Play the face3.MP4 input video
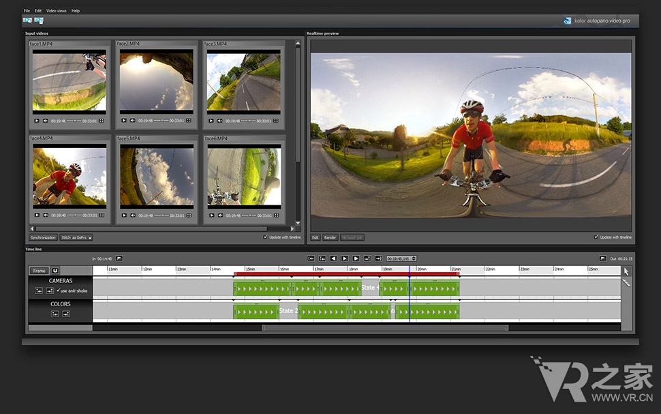Screen dimensions: 661x414 211,121
